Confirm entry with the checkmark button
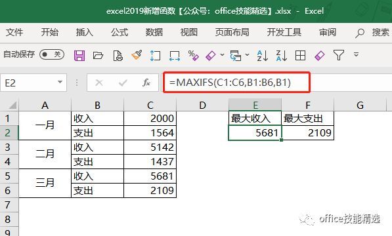 [123, 83]
